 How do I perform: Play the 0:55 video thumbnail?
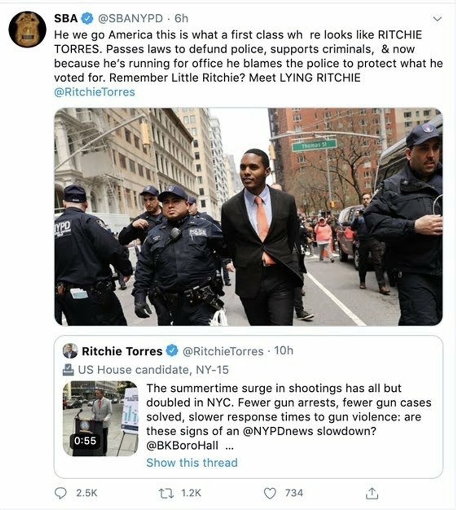100,418
